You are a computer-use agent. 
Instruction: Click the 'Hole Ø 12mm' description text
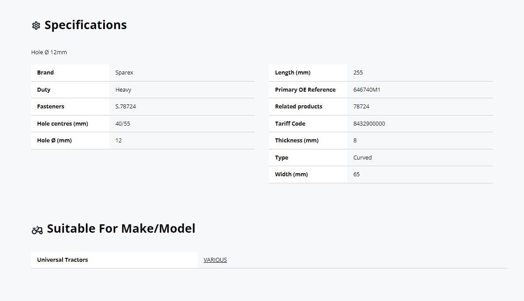49,52
